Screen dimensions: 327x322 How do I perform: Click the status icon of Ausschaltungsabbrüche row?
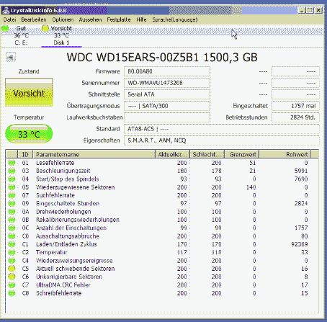tap(12, 236)
